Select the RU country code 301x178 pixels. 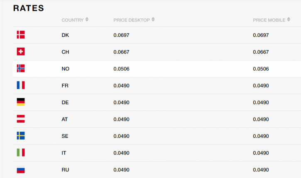click(x=65, y=170)
